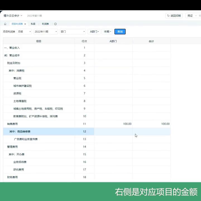Select the 减：营业成本 row
Screen dimensions: 201x201
click(x=87, y=55)
